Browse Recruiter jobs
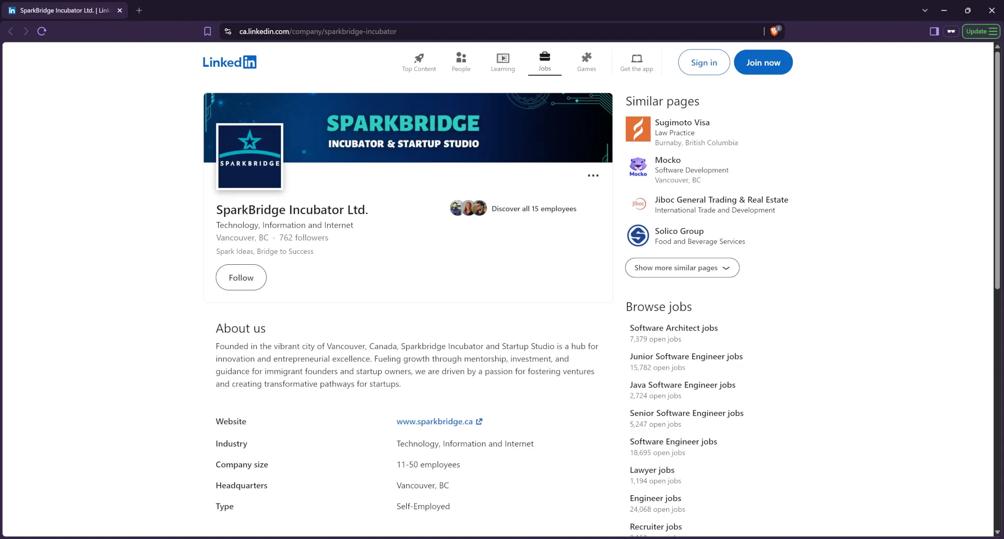Image resolution: width=1004 pixels, height=539 pixels. pos(656,526)
